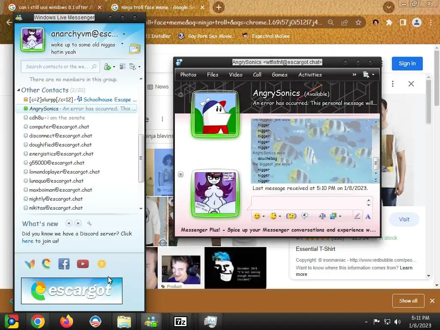Open the Chrome side panel icon
440x330 pixels.
coord(403,22)
